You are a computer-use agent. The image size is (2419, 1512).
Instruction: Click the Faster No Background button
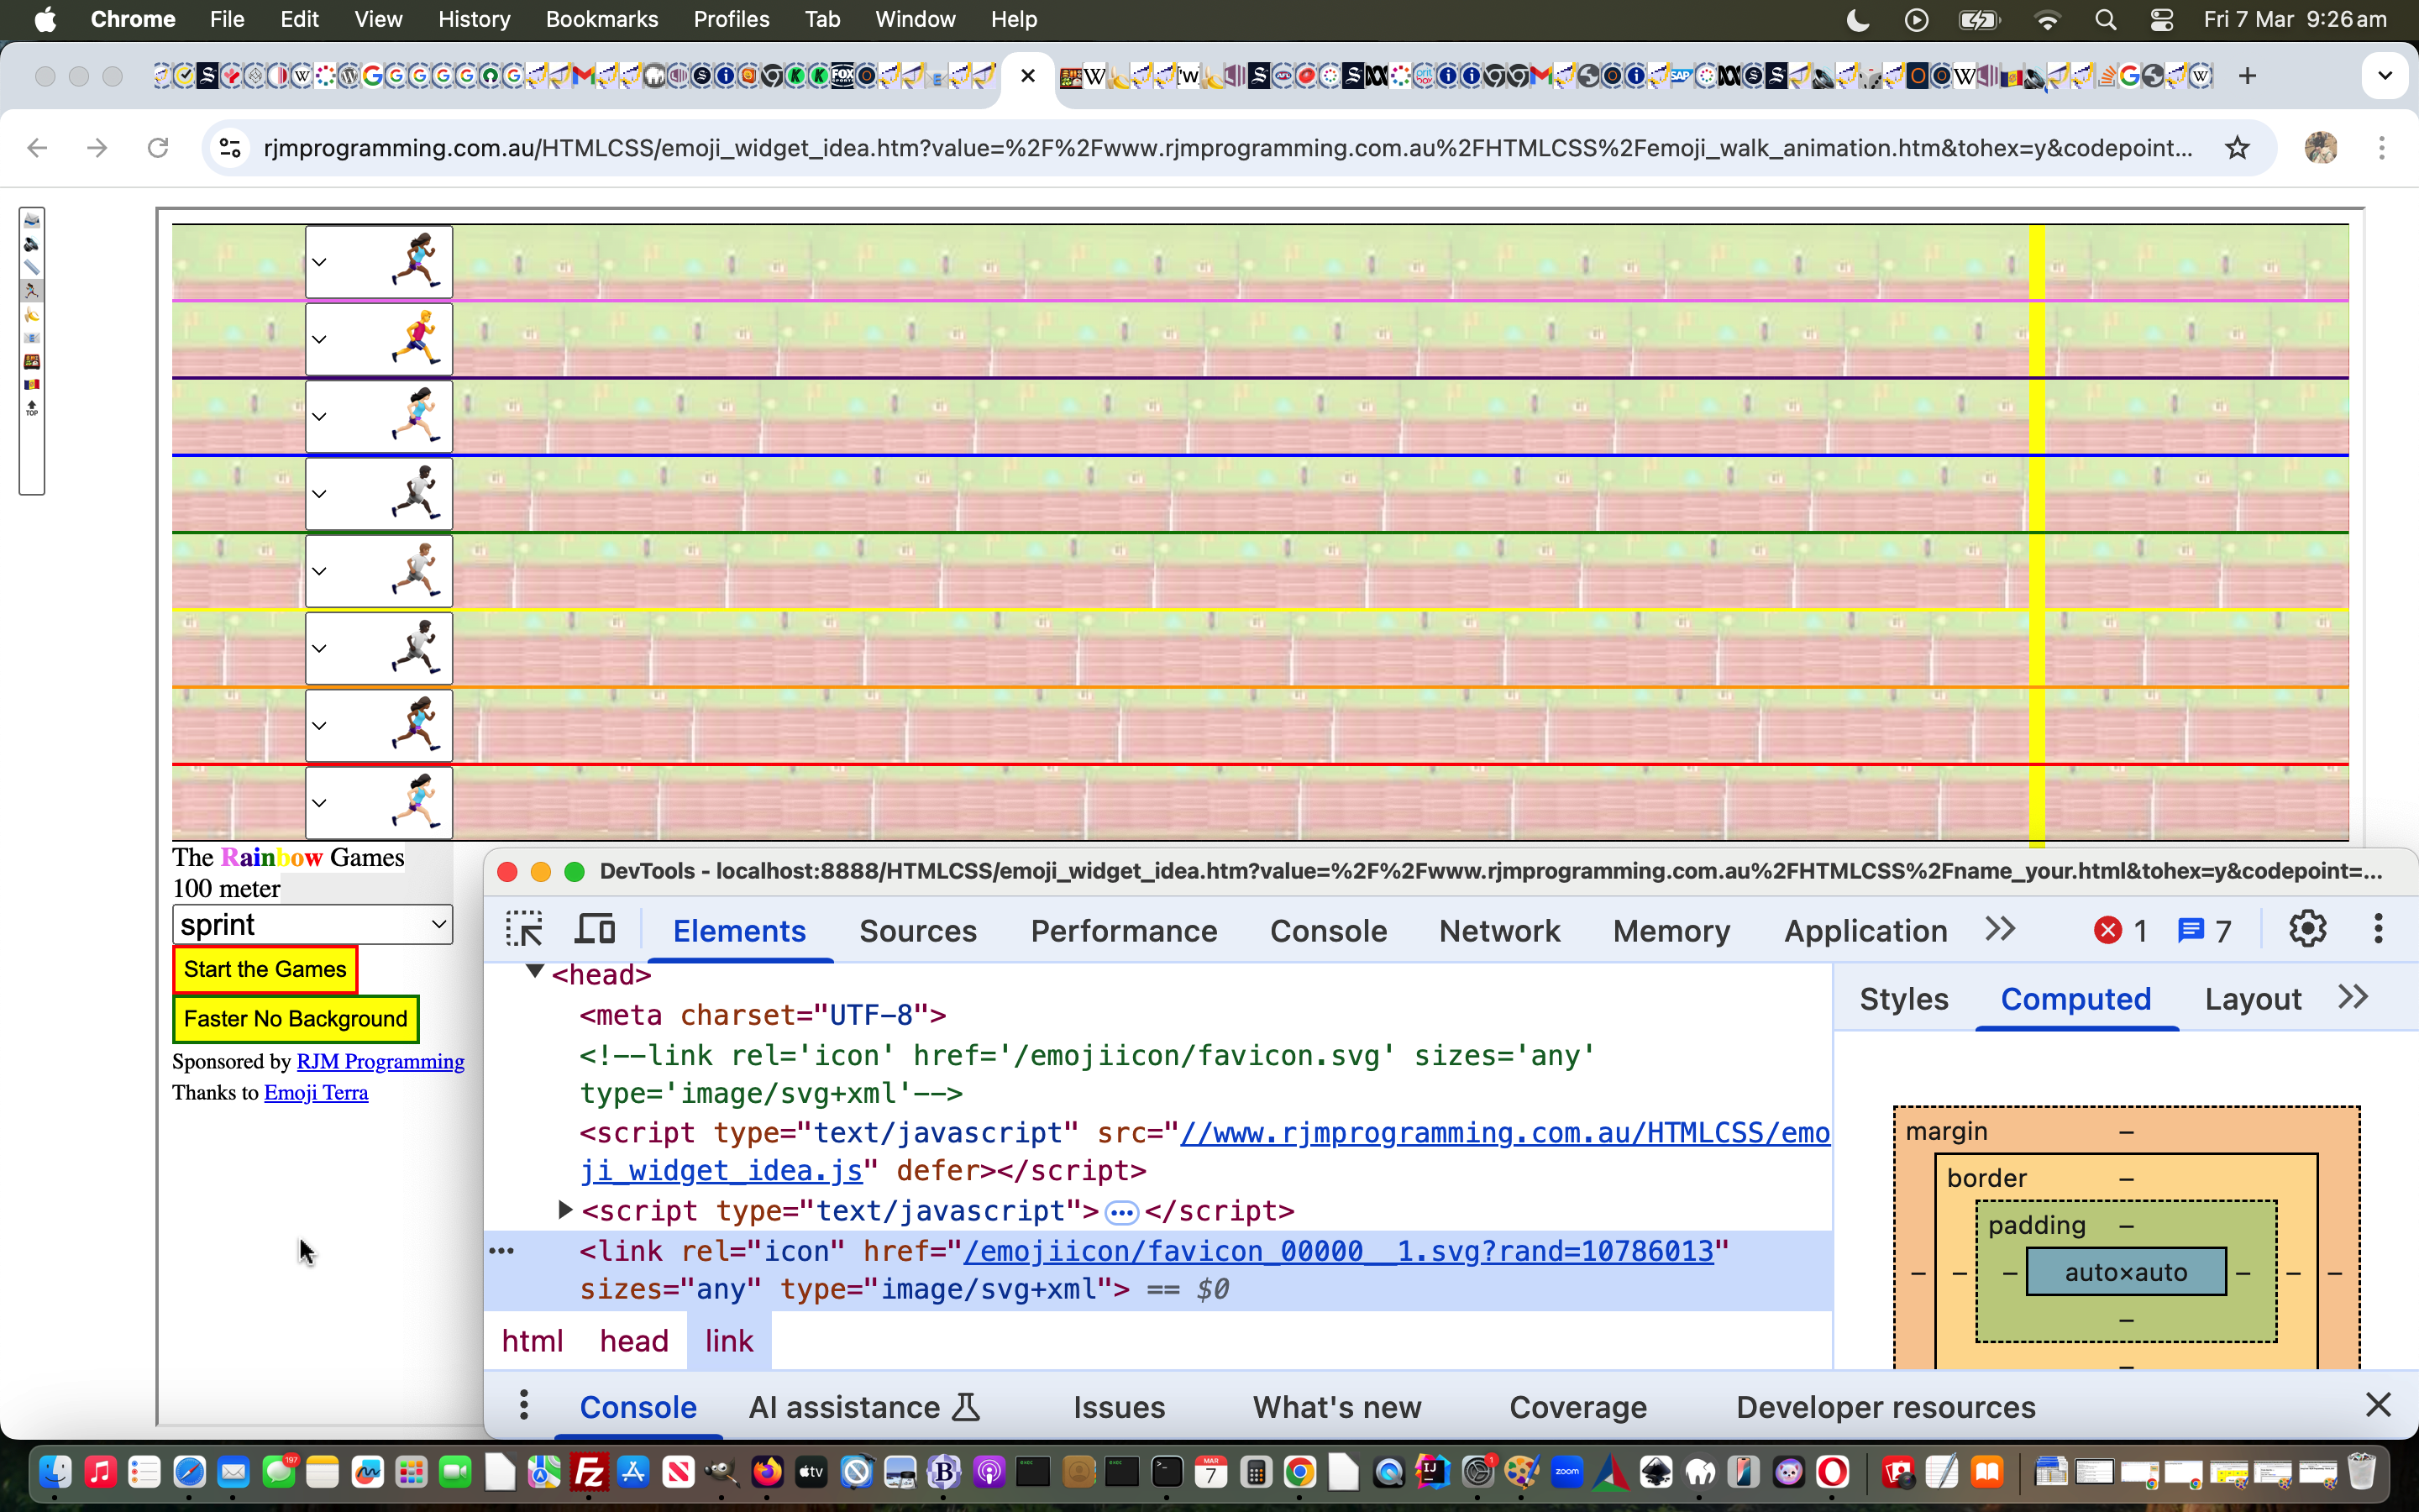tap(296, 1019)
